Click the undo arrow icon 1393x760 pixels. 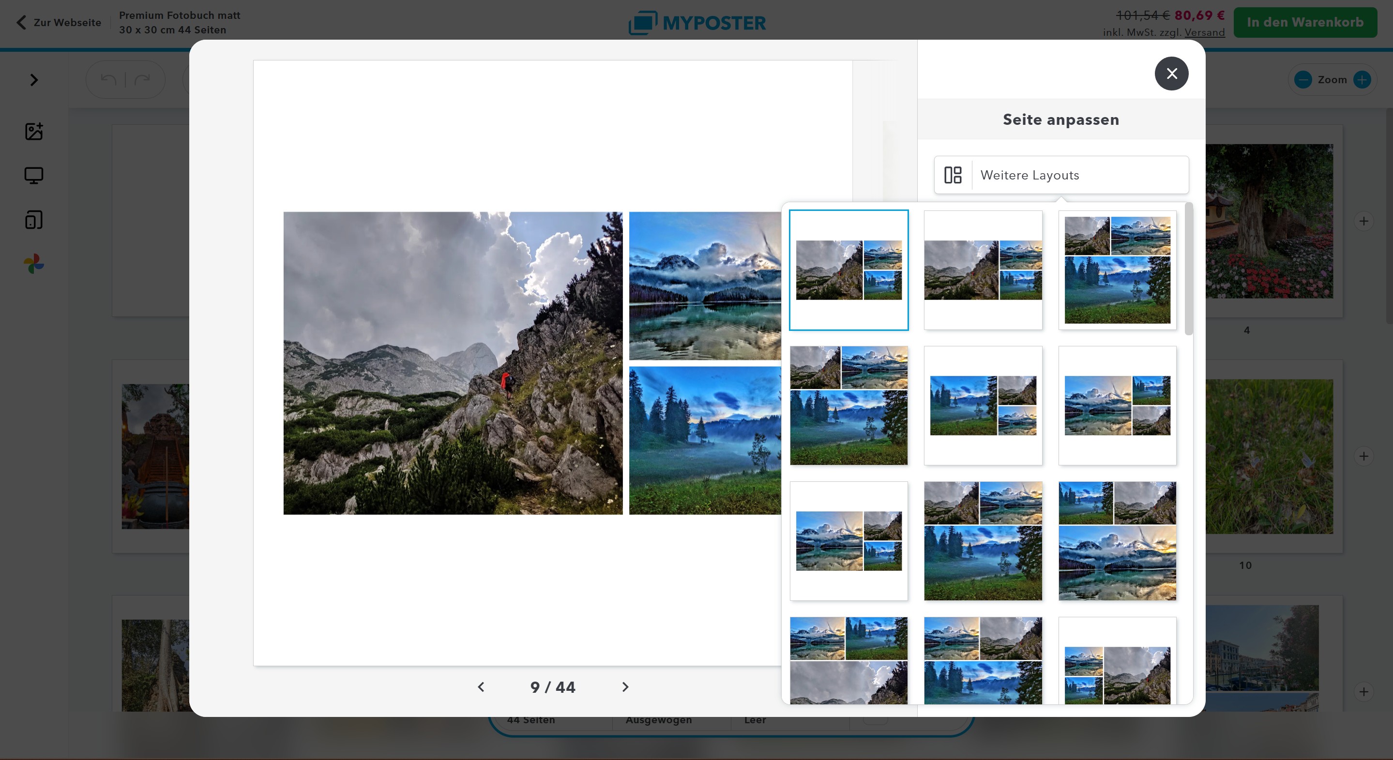click(x=109, y=80)
